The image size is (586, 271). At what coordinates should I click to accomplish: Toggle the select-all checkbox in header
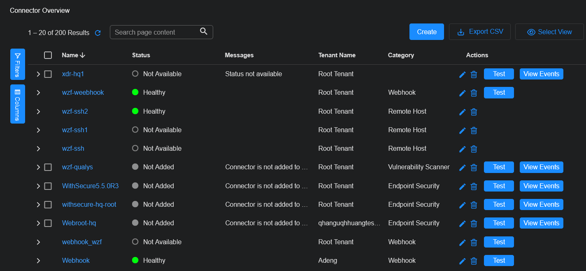click(48, 55)
